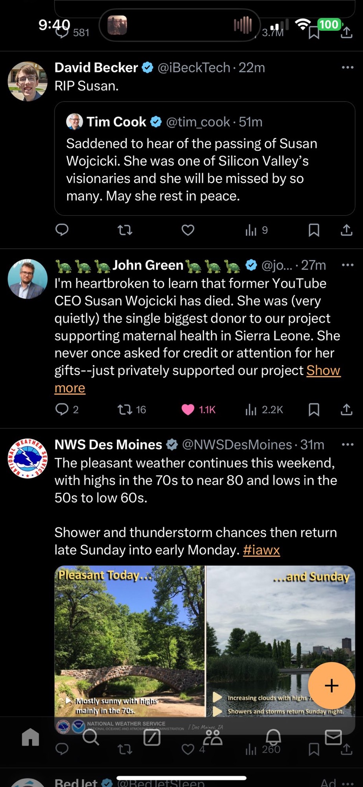363x787 pixels.
Task: Retweet David Becker's post
Action: pyautogui.click(x=125, y=230)
